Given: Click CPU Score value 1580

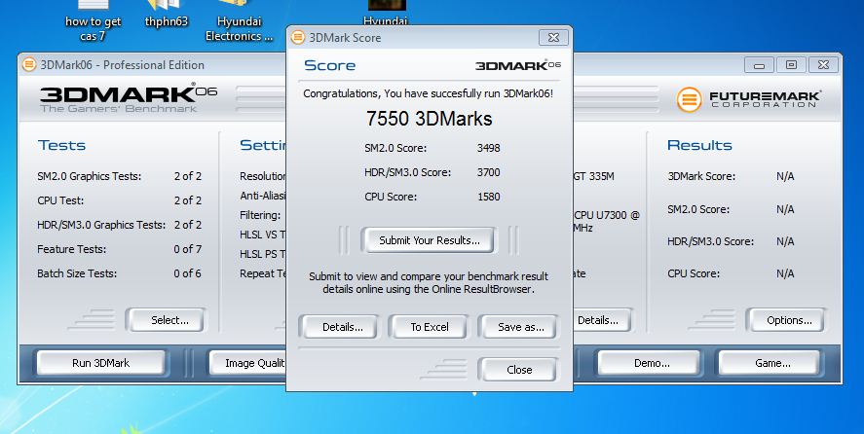Looking at the screenshot, I should coord(489,197).
